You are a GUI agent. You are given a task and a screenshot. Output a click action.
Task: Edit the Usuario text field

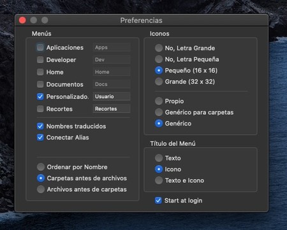click(x=112, y=97)
